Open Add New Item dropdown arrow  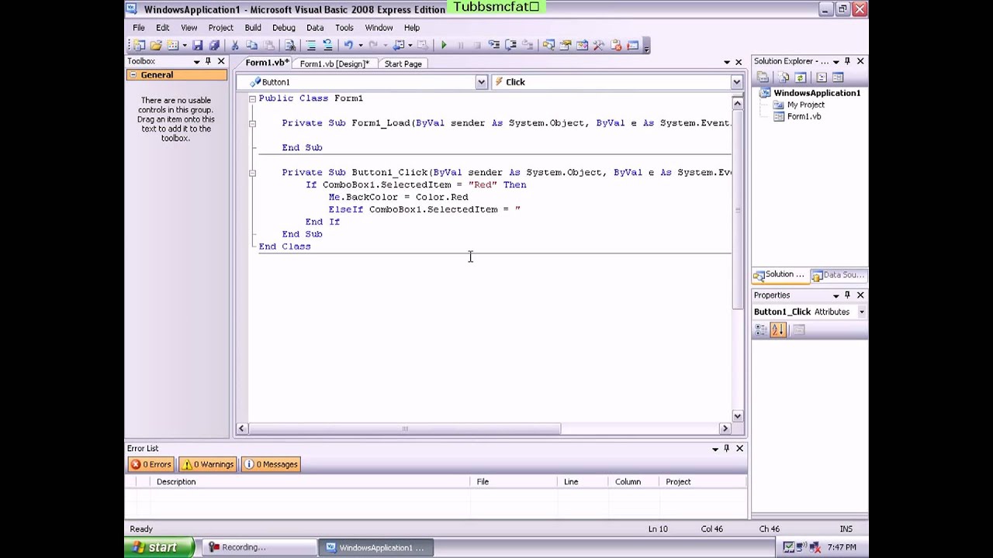point(185,46)
